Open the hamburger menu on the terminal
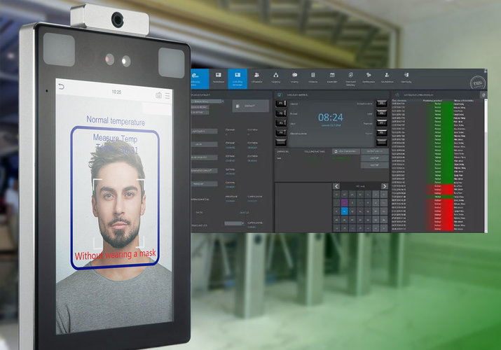 167,95
